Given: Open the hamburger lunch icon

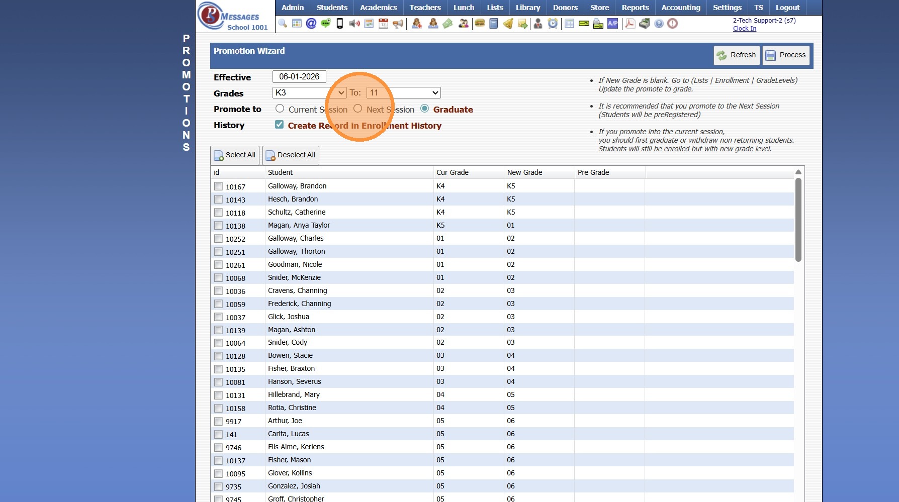Looking at the screenshot, I should click(480, 24).
